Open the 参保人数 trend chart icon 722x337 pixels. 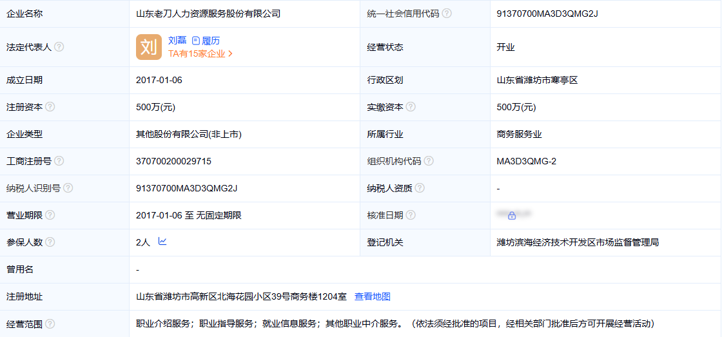(x=162, y=241)
